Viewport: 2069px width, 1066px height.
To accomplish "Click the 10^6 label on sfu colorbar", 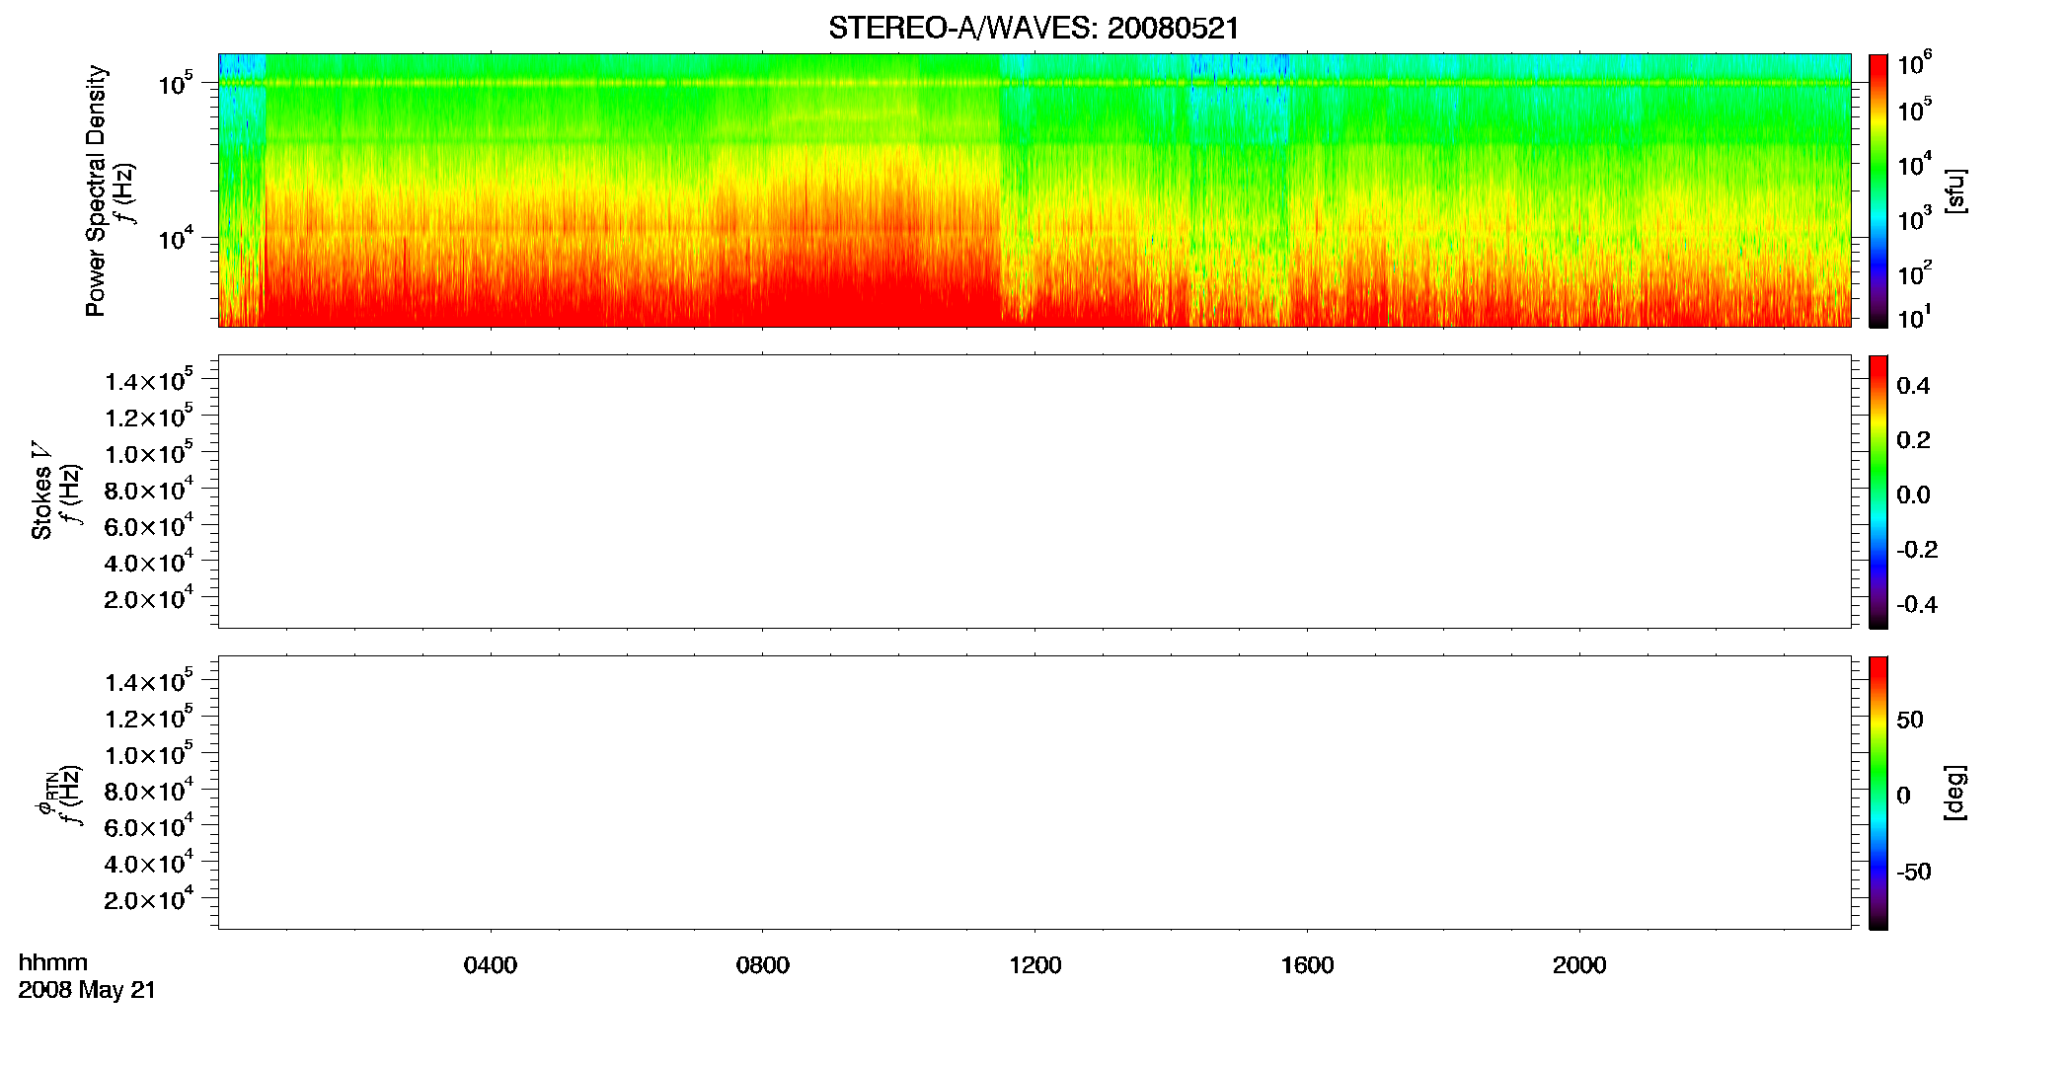I will (1915, 63).
